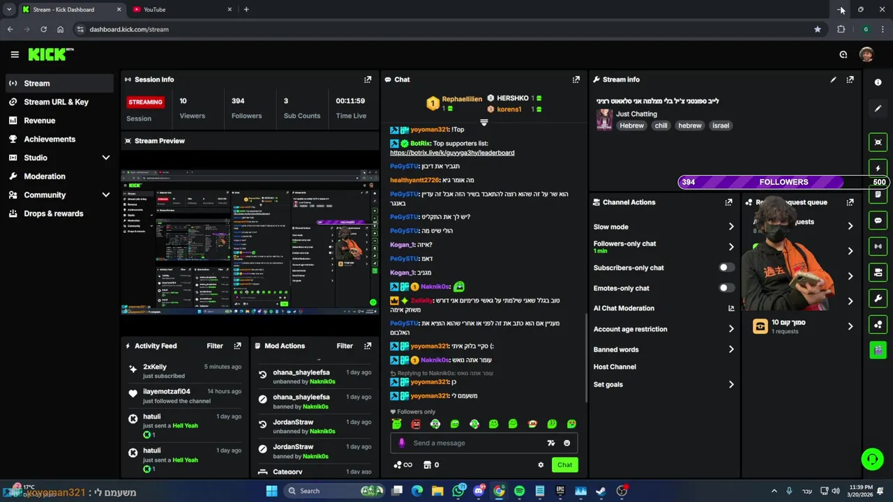Click Just Chatting category label
Image resolution: width=893 pixels, height=502 pixels.
636,114
